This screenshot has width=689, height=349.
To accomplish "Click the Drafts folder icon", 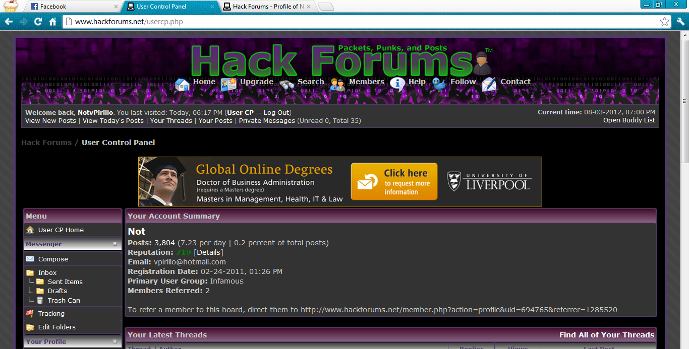I will pyautogui.click(x=40, y=291).
